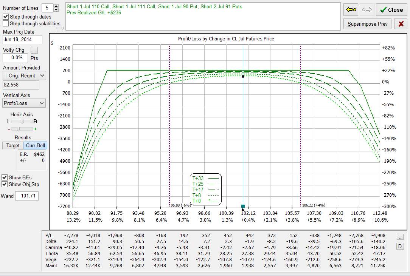Viewport: 410px width, 276px height.
Task: Click the Superimpose Prev button
Action: pyautogui.click(x=367, y=24)
